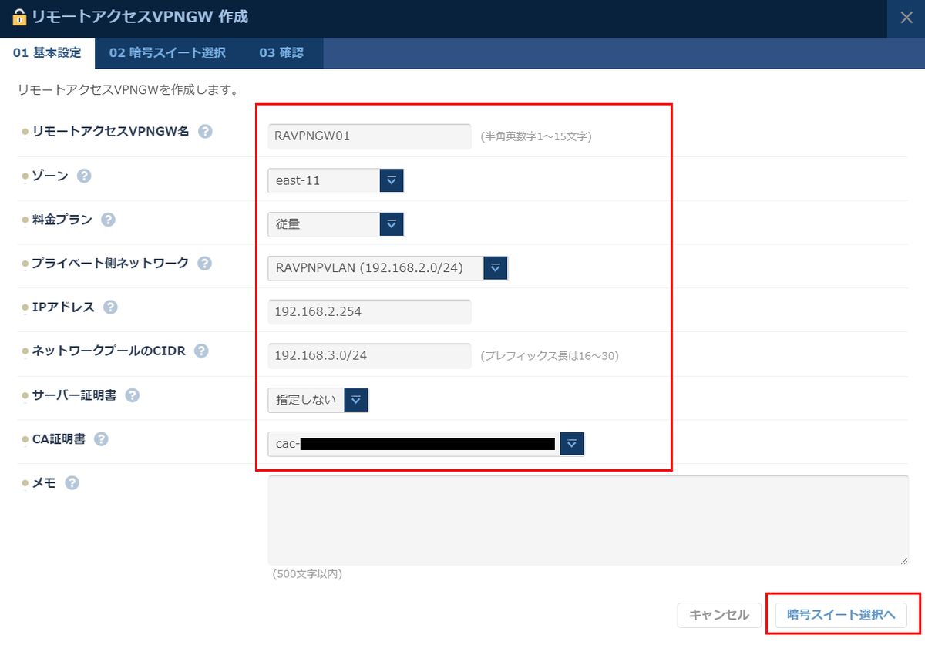Select the RAVPNGW01 name input field

[x=368, y=136]
